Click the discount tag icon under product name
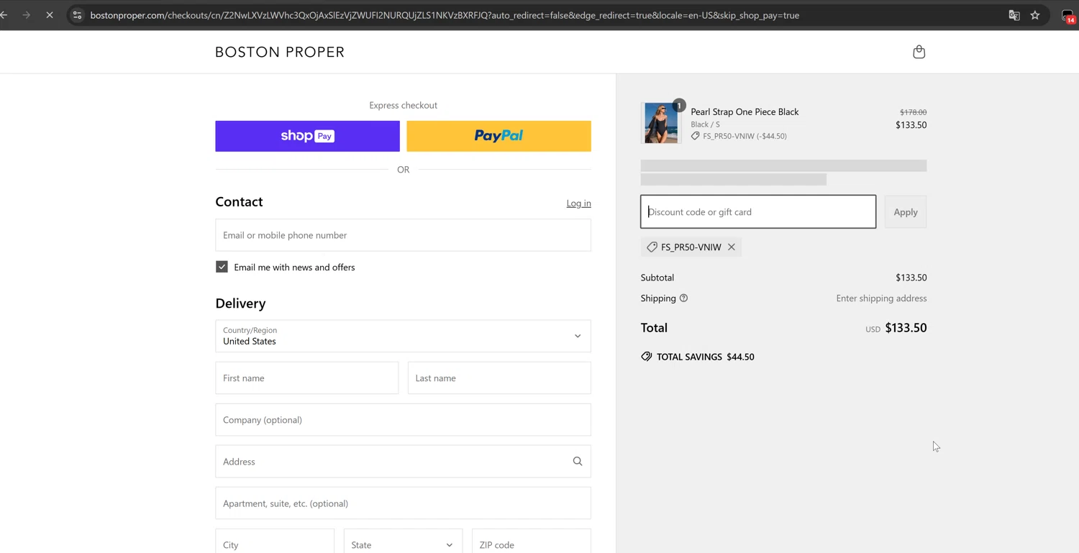This screenshot has height=553, width=1079. click(695, 136)
